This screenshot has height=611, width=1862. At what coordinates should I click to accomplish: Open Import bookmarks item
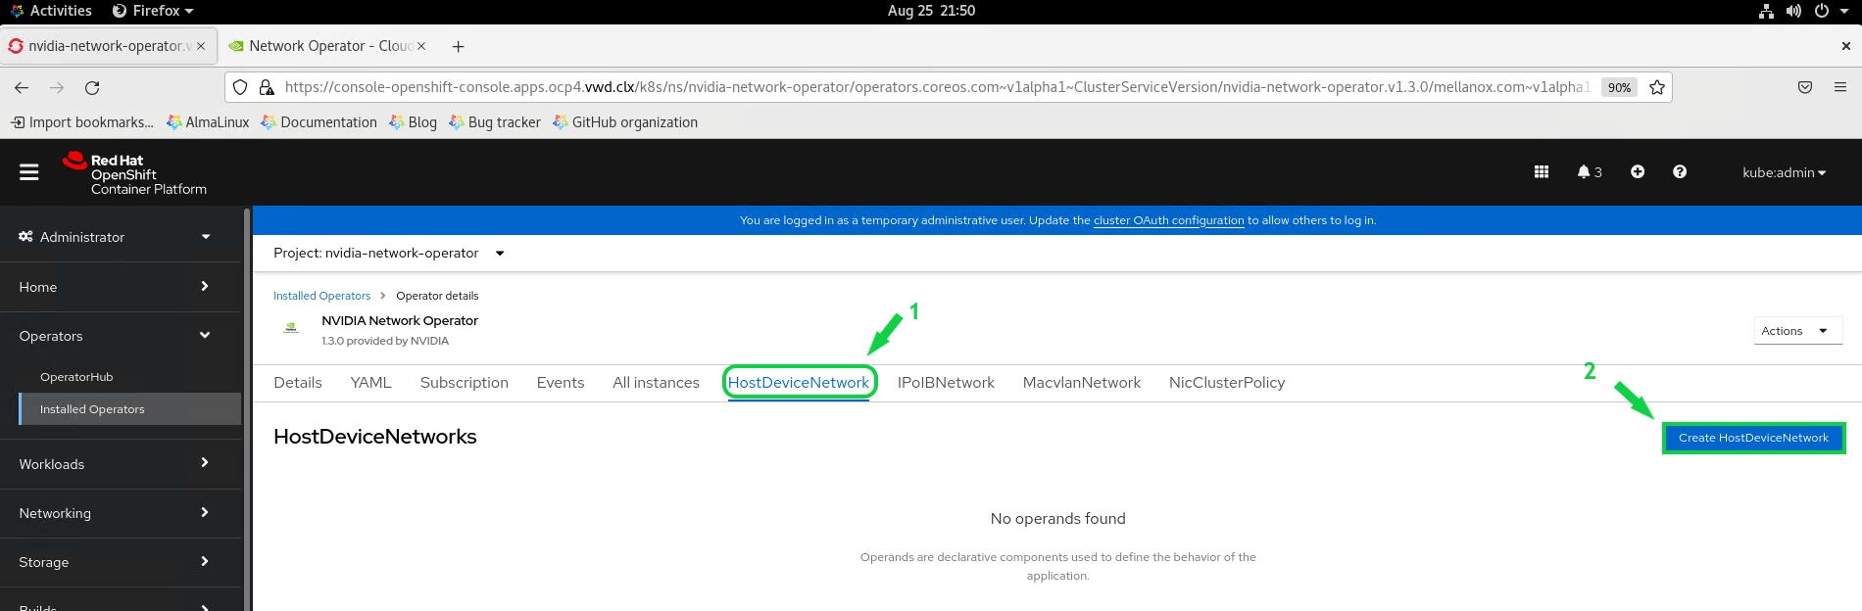[x=82, y=122]
